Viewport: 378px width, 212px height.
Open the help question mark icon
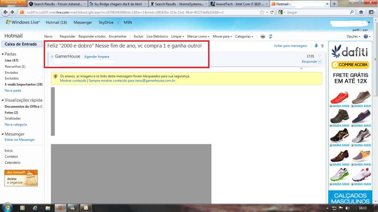click(365, 37)
